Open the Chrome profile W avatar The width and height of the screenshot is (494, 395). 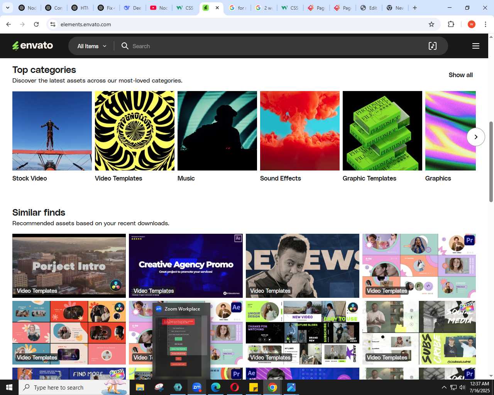471,24
